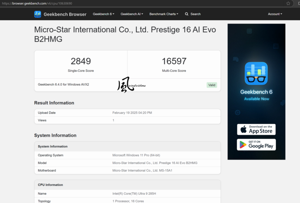Image resolution: width=300 pixels, height=203 pixels.
Task: Open the Geekbench 6 dropdown menu
Action: pos(103,14)
